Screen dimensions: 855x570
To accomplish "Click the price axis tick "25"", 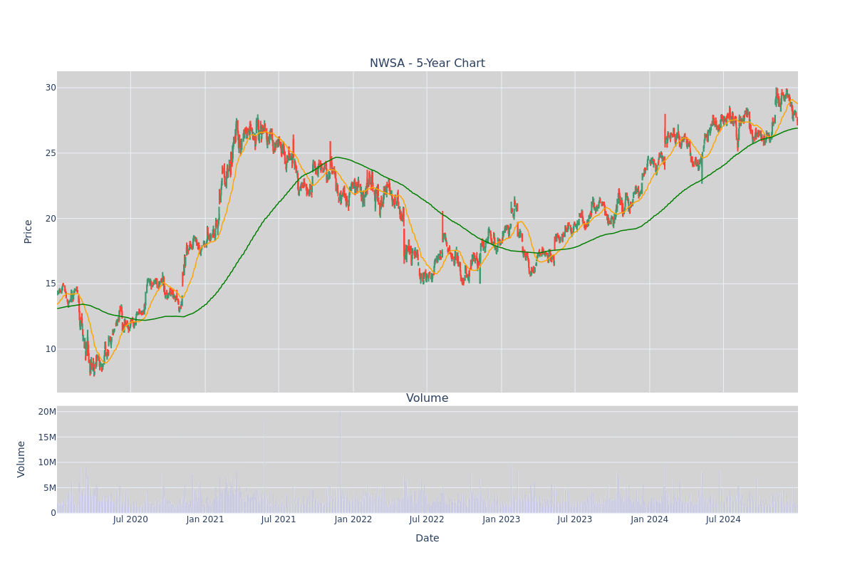I will tap(51, 153).
